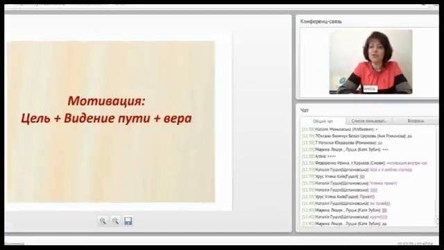444x250 pixels.
Task: Click the zoom-in magnifier under the slide
Action: click(103, 221)
